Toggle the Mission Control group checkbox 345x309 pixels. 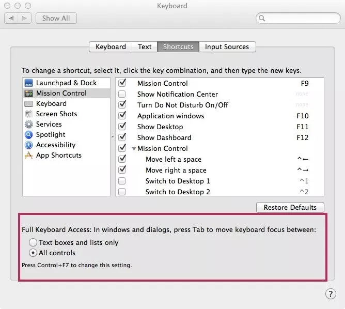[x=122, y=148]
